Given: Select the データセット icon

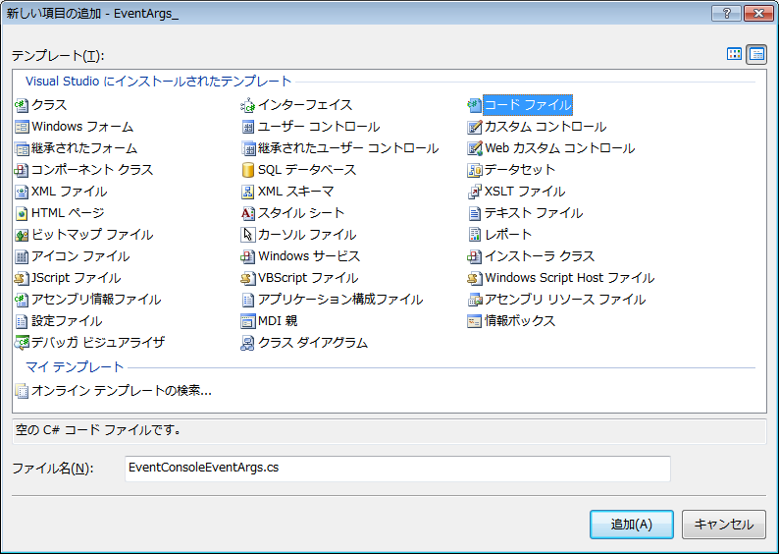Looking at the screenshot, I should click(x=474, y=170).
